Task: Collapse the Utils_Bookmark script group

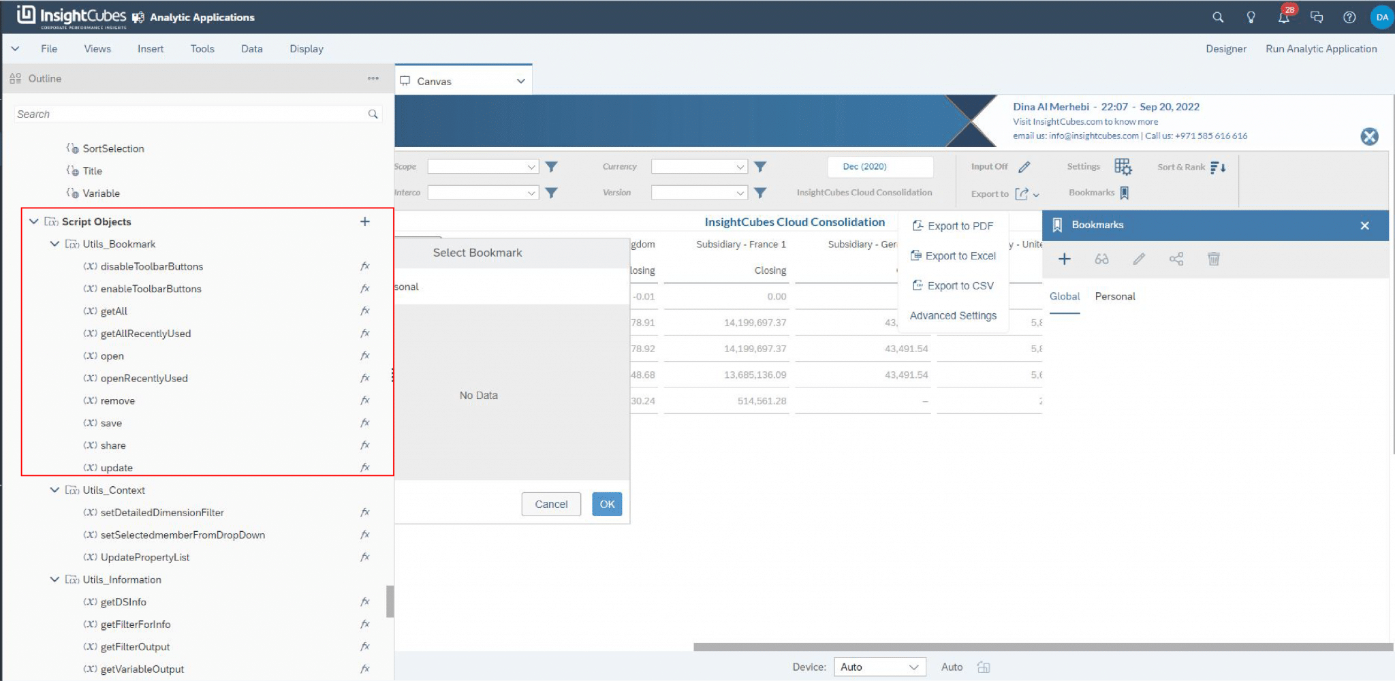Action: [x=54, y=244]
